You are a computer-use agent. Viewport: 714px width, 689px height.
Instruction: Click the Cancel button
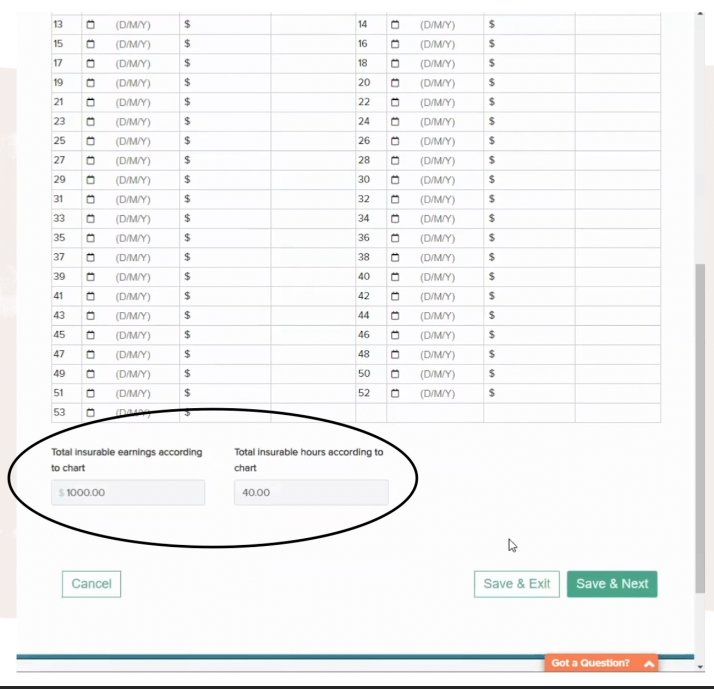point(91,584)
